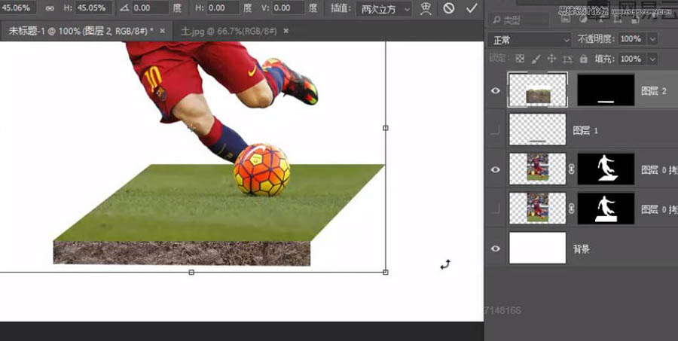Click the link icon to maintain aspect ratio
The height and width of the screenshot is (341, 678).
[x=50, y=8]
